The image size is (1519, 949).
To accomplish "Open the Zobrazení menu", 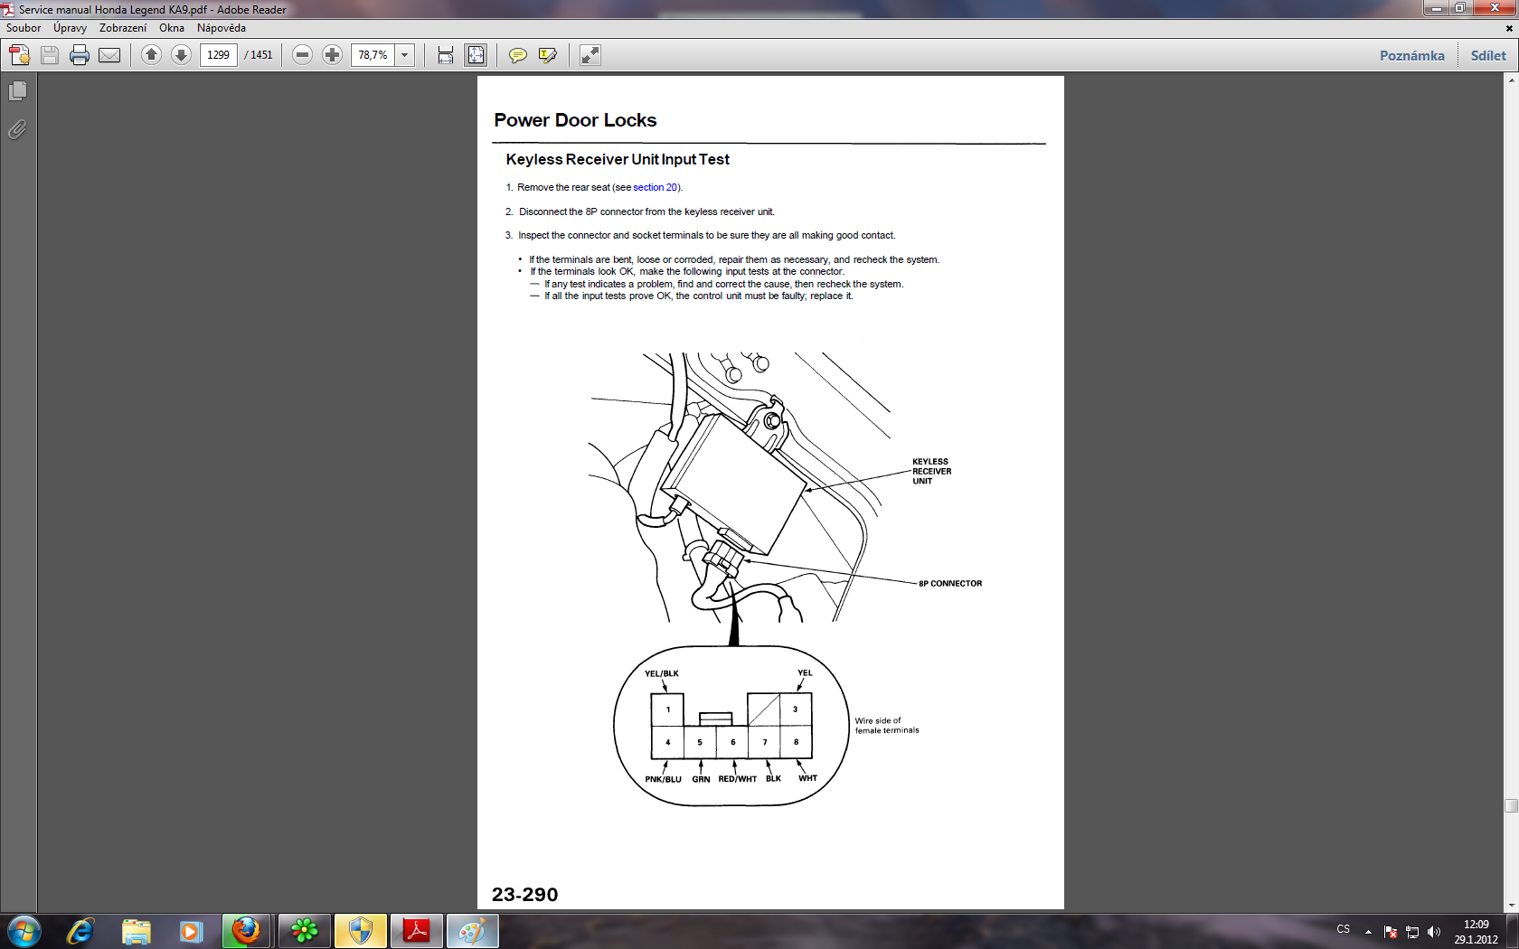I will (123, 28).
